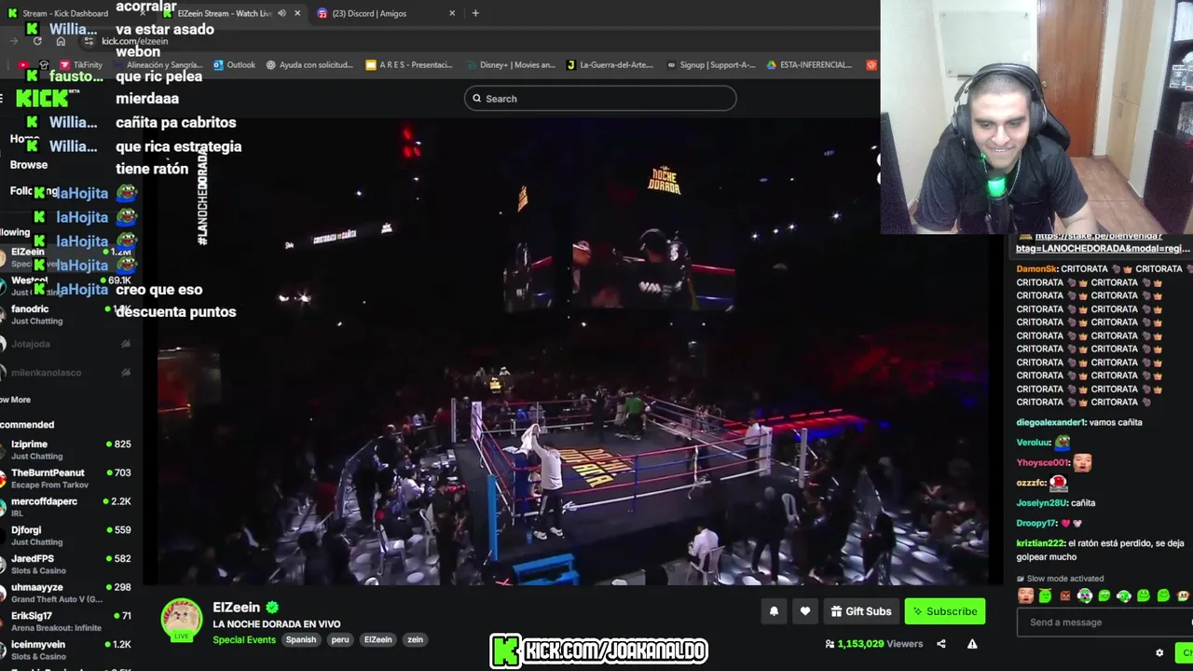Open Iziprime recommended channel
The height and width of the screenshot is (671, 1193).
pyautogui.click(x=67, y=450)
